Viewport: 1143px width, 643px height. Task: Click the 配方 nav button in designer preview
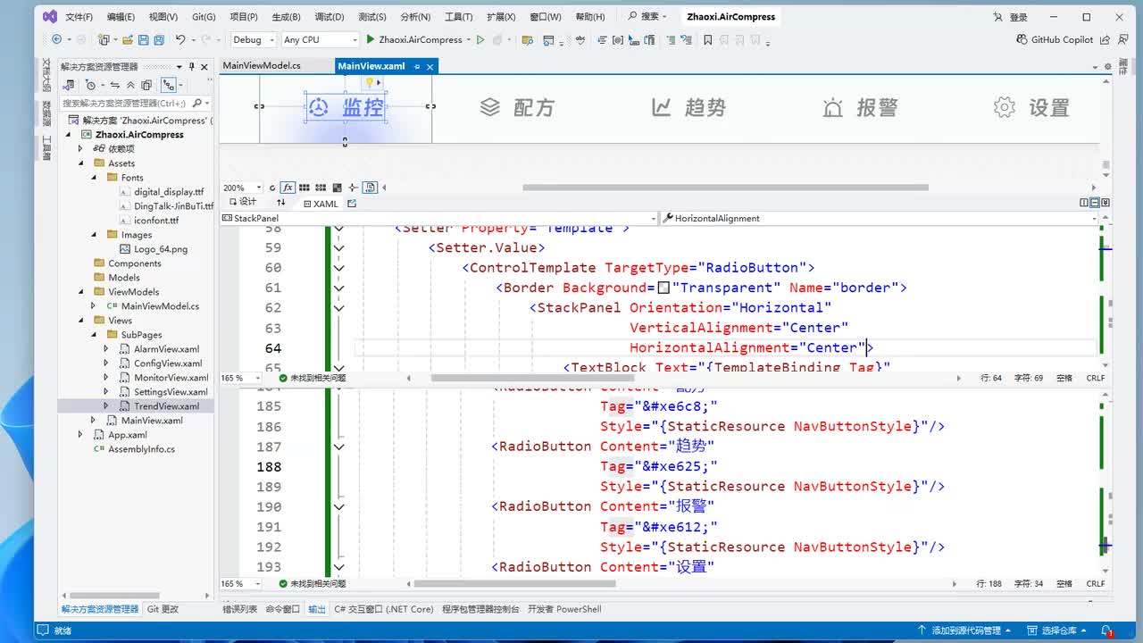[518, 108]
